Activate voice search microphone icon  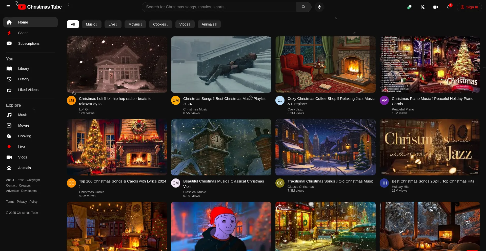pyautogui.click(x=319, y=7)
